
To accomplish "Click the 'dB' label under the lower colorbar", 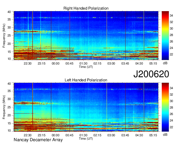I will [x=165, y=134].
